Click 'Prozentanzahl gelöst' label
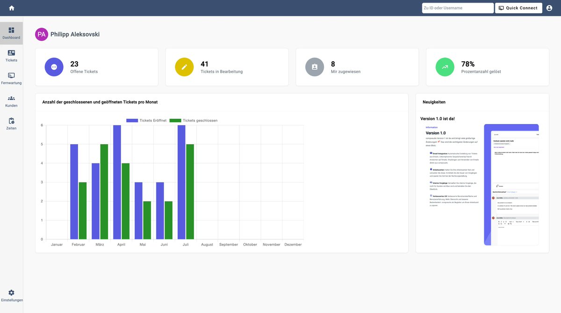The image size is (561, 313). (481, 72)
